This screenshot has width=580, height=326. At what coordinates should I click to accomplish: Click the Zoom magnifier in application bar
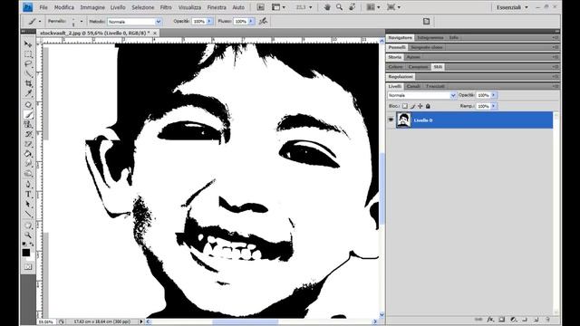[339, 7]
